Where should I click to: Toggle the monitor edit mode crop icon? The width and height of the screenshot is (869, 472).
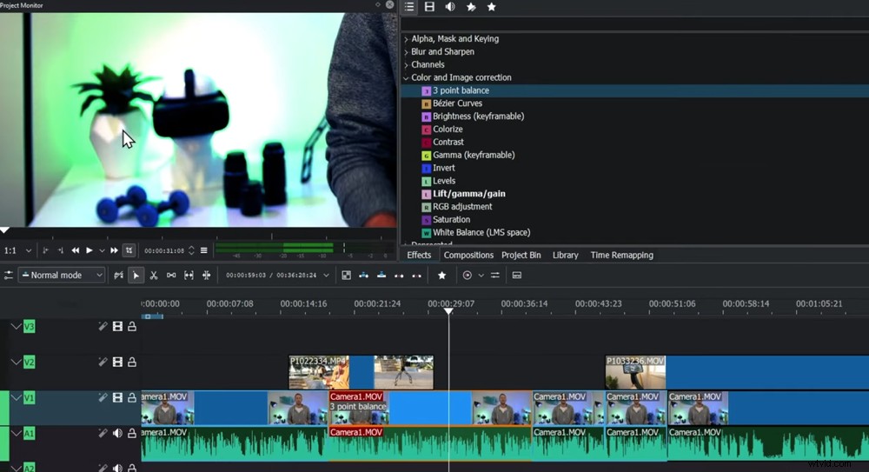click(x=129, y=250)
